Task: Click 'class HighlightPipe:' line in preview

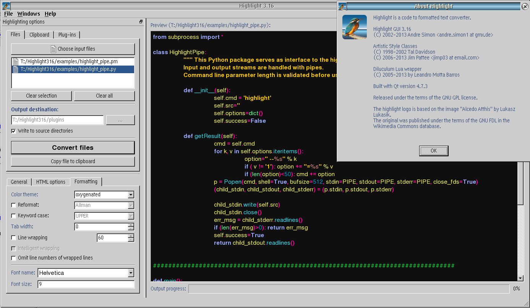Action: 180,52
